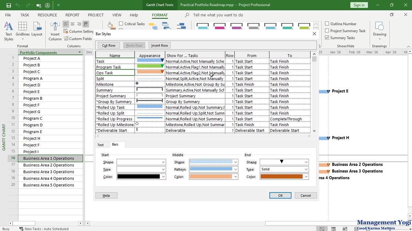Click the Tell me search magnifier icon
The height and width of the screenshot is (231, 412).
pyautogui.click(x=187, y=15)
